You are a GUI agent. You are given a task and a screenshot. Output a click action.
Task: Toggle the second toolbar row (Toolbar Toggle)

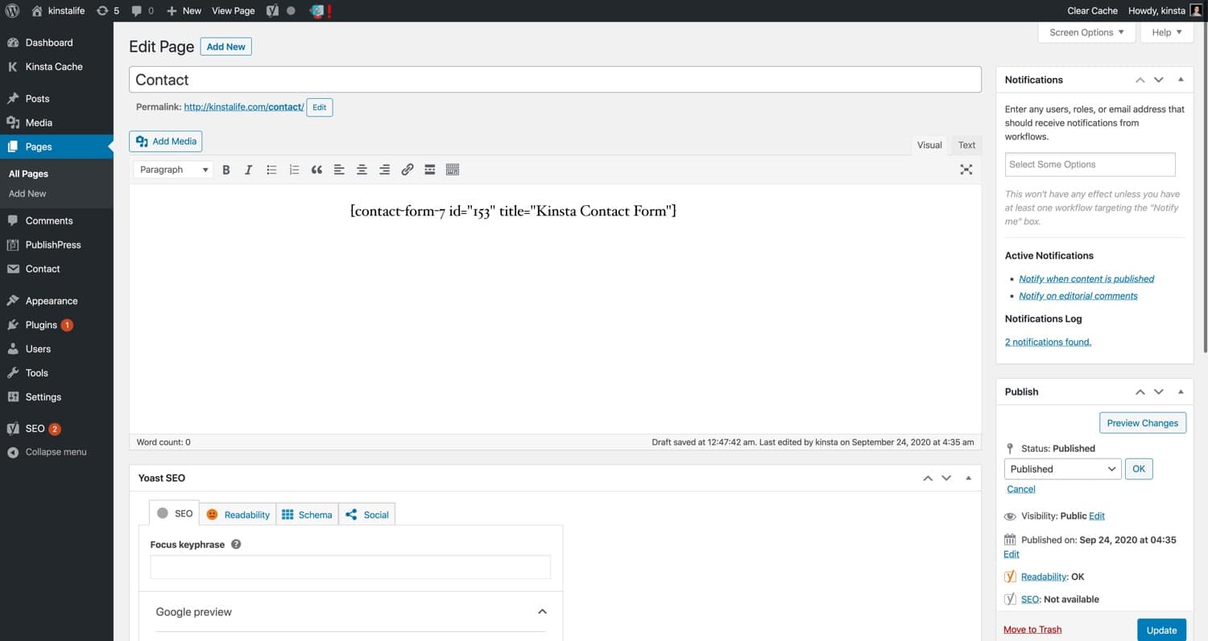pos(452,169)
